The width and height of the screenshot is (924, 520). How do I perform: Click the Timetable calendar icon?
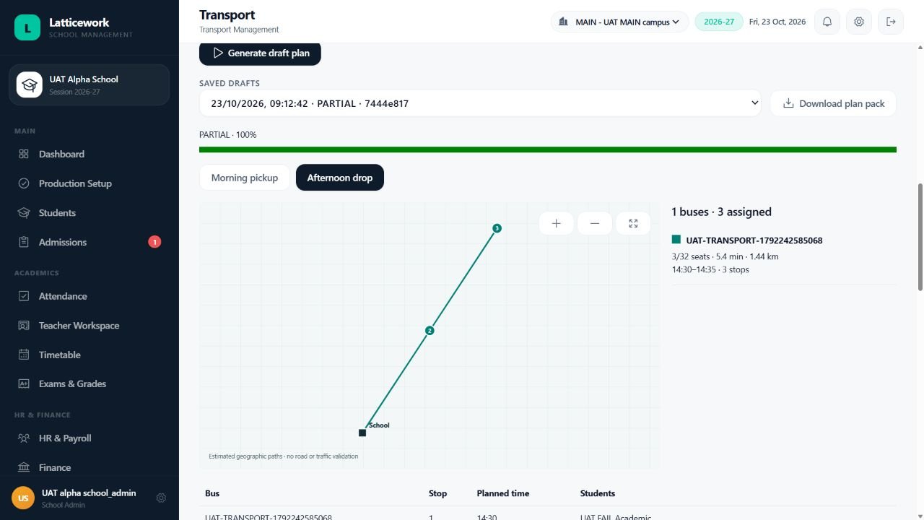point(24,355)
